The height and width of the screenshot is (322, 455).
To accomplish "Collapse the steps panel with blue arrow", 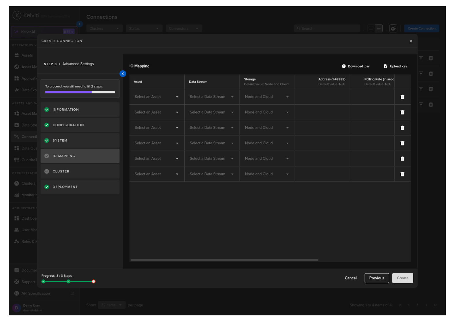I will tap(123, 74).
